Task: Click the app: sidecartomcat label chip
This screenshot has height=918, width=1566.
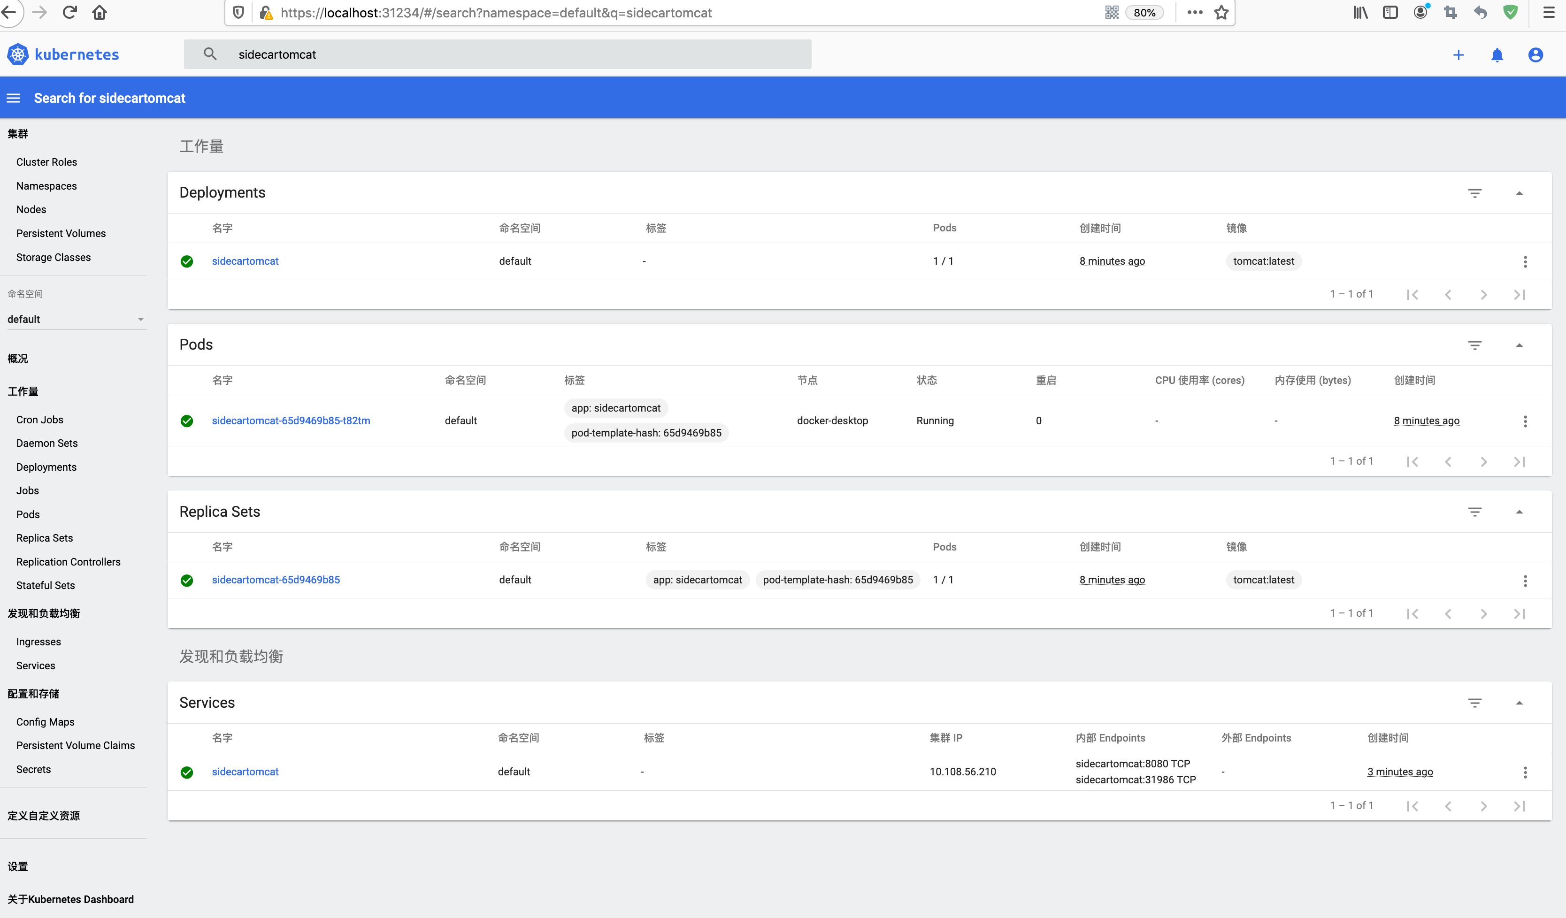Action: point(616,407)
